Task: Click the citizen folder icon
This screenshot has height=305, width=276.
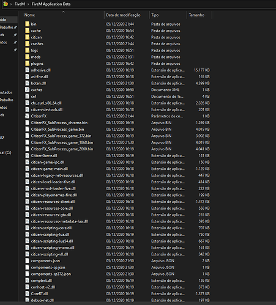Action: click(x=28, y=37)
